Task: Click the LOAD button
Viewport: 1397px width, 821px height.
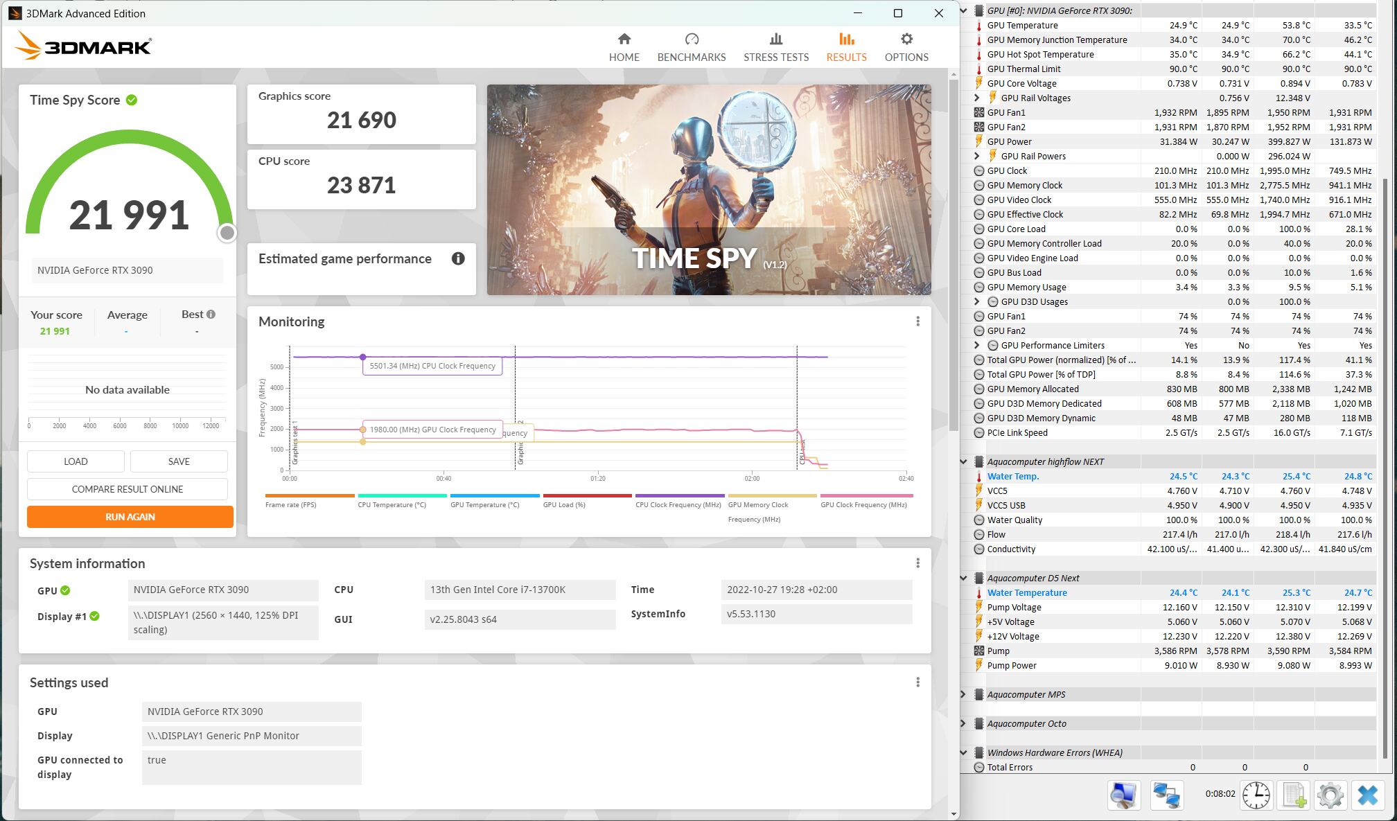Action: [76, 461]
